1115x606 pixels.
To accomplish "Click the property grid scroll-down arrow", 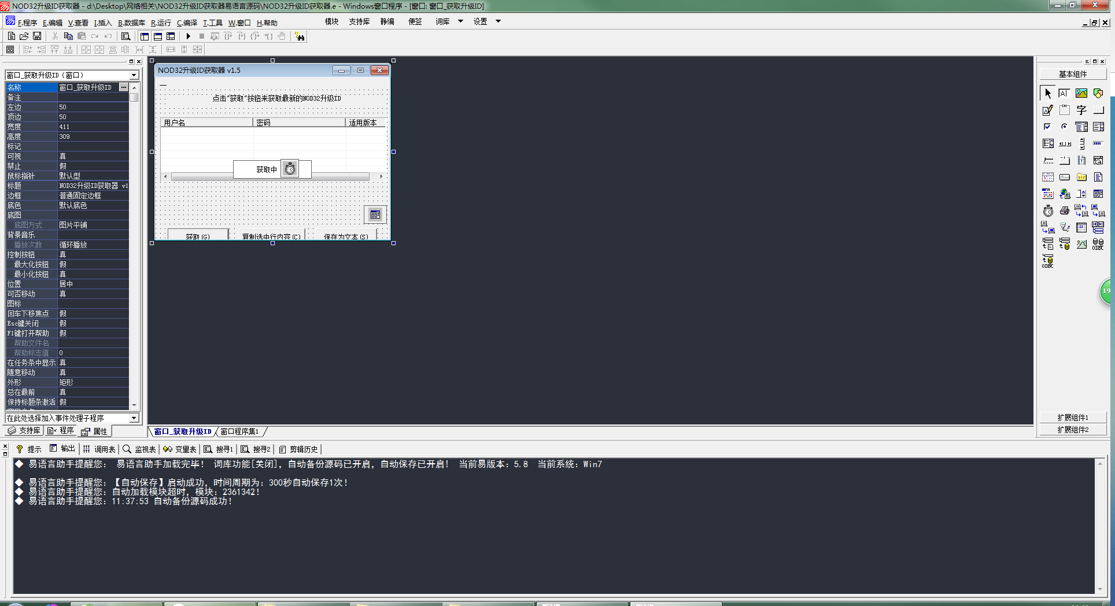I will (134, 405).
